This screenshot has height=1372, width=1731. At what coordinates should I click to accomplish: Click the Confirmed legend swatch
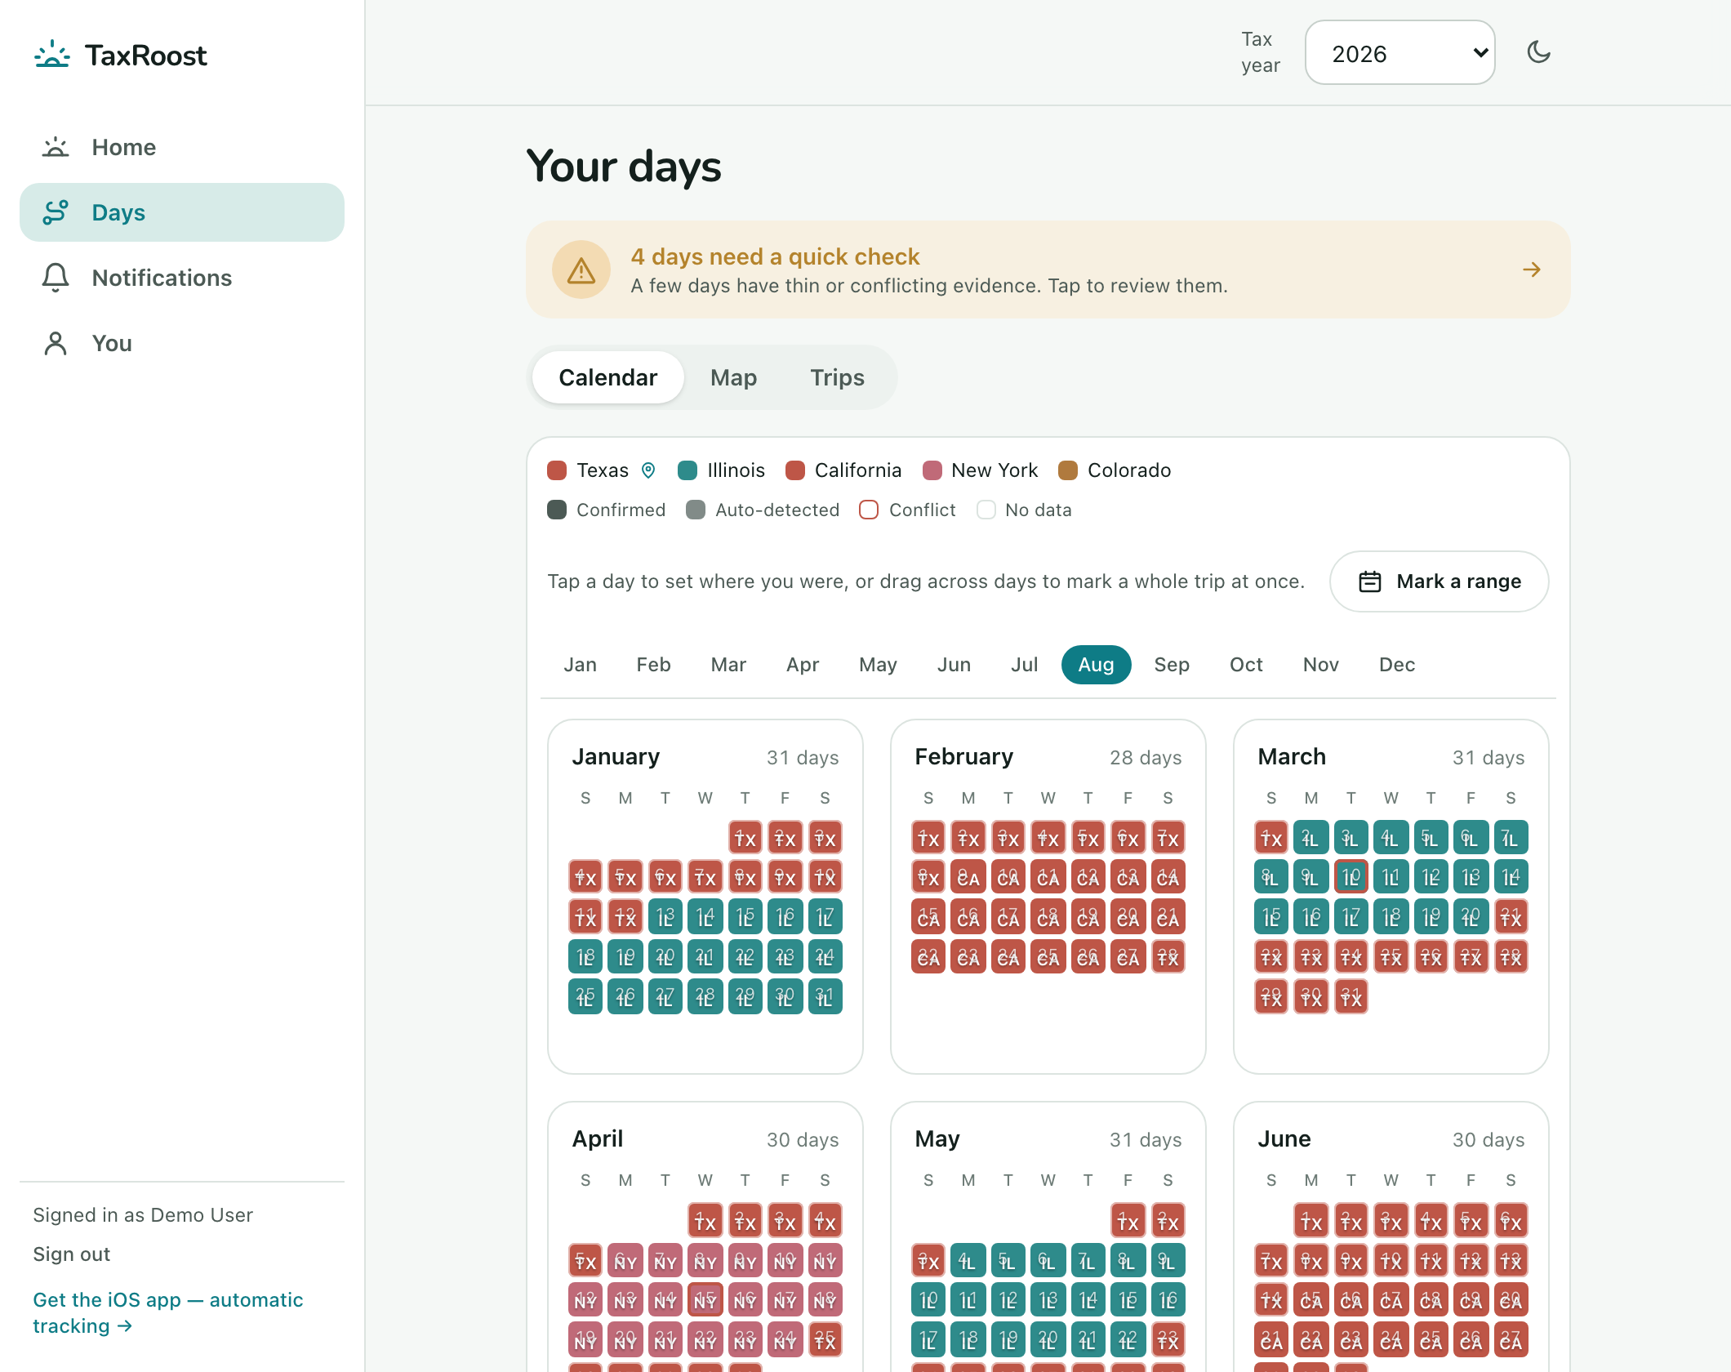[x=557, y=510]
